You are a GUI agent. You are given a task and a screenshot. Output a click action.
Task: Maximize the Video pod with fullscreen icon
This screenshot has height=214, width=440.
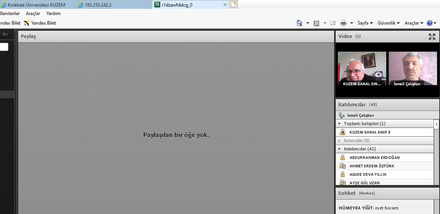click(x=432, y=36)
